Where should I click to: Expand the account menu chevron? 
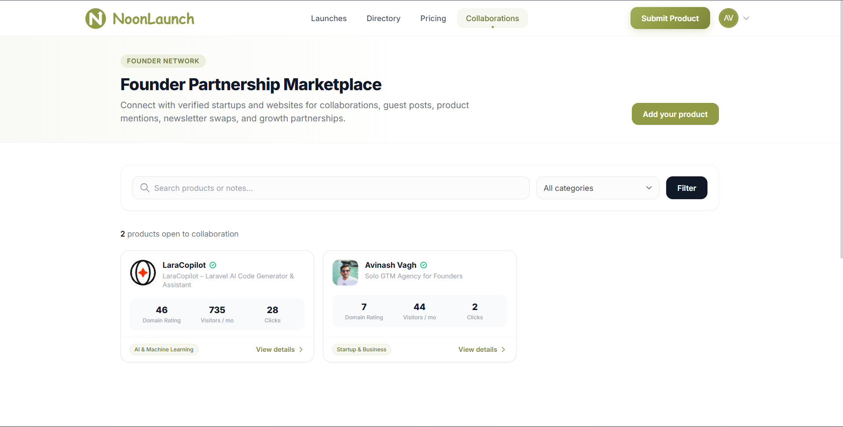pos(746,18)
